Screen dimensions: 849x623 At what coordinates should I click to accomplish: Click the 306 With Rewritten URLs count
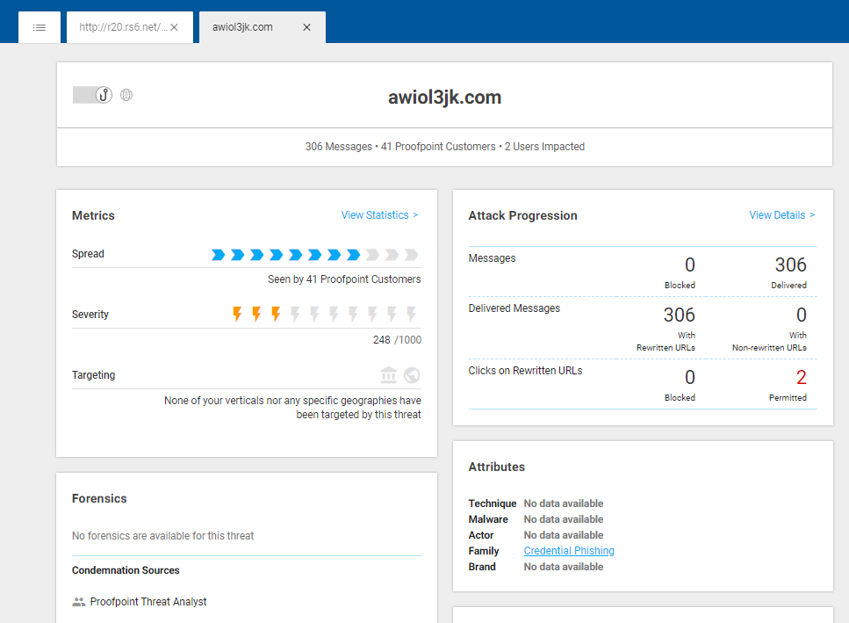(679, 315)
